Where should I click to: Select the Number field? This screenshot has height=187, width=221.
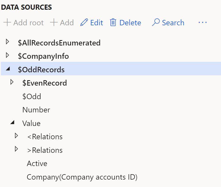pyautogui.click(x=36, y=110)
